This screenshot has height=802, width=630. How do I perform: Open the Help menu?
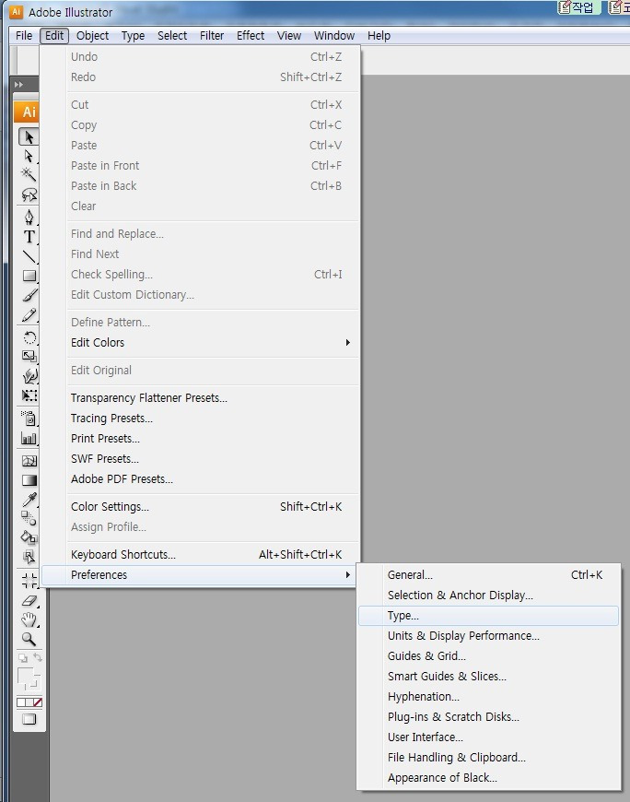click(x=379, y=35)
